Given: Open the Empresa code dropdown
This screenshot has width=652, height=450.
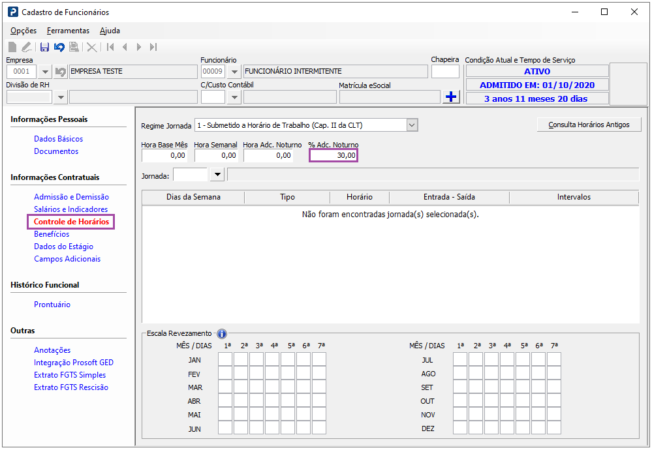Looking at the screenshot, I should (x=45, y=72).
